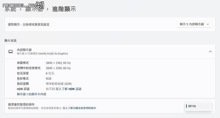220x118 pixels.
Task: Click breadcrumb chevron after 系統
Action: [x=21, y=9]
